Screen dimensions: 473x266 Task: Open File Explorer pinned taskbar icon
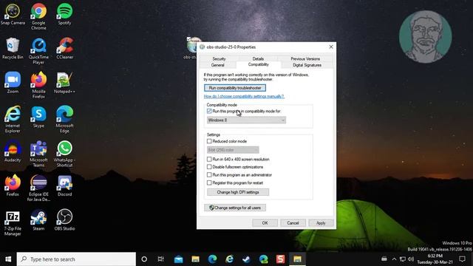pos(195,259)
